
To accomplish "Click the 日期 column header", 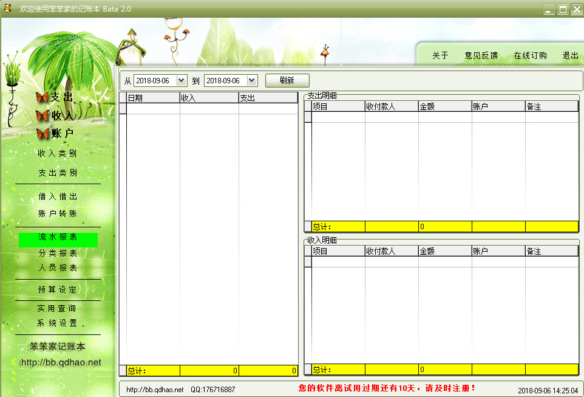I will coord(152,98).
